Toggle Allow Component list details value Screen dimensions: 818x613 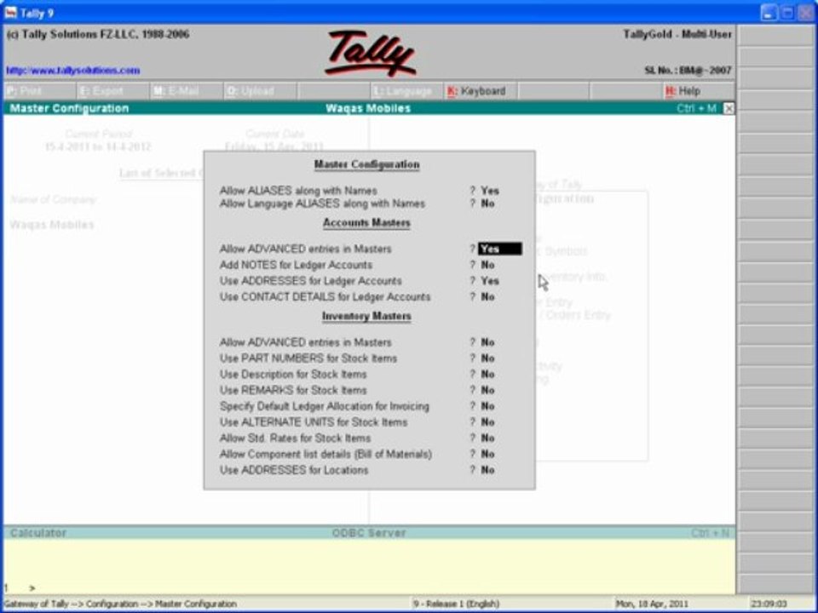[x=487, y=454]
